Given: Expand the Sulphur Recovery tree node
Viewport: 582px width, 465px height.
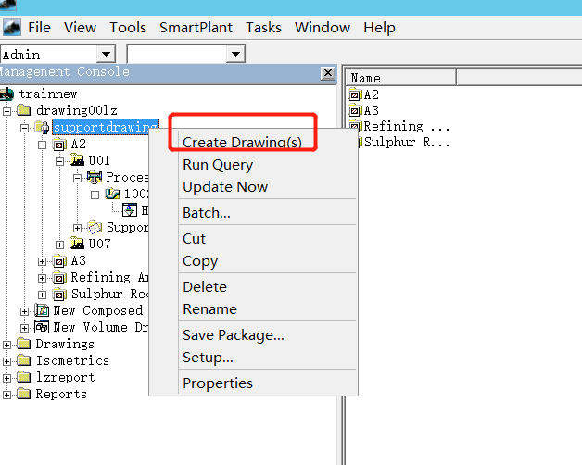Looking at the screenshot, I should [42, 295].
